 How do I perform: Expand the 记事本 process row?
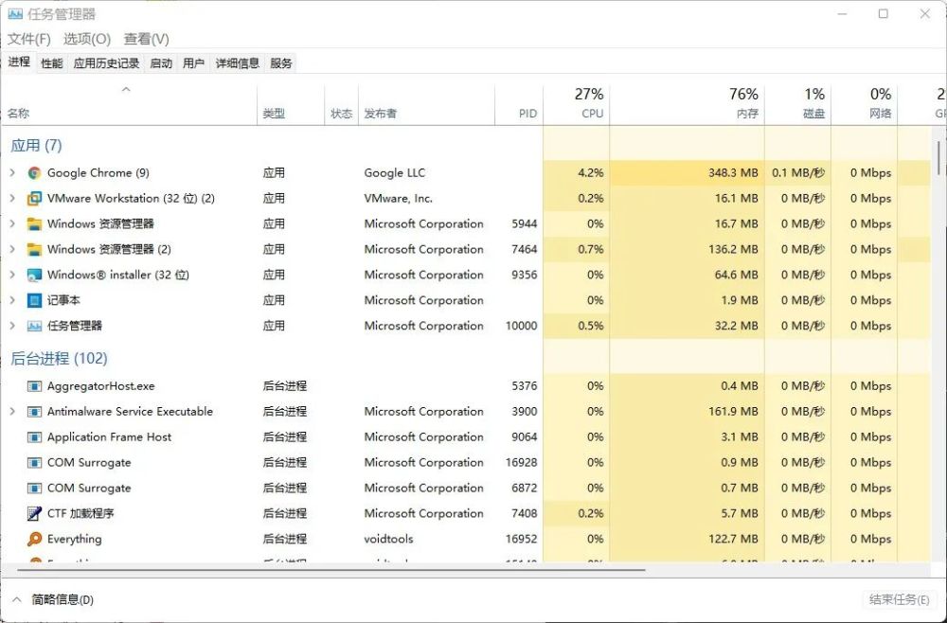pos(12,300)
